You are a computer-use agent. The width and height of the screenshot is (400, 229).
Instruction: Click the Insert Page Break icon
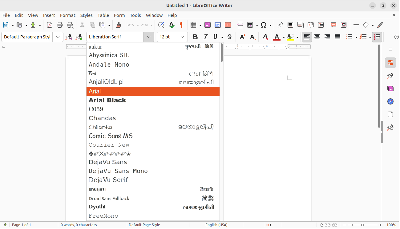pos(240,25)
